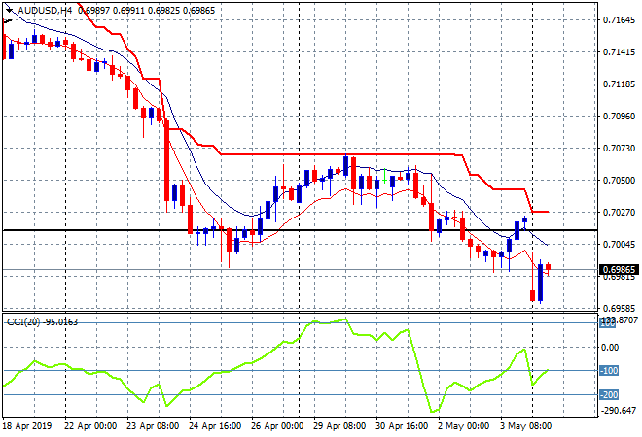Click the AUDUSD,H4 symbol title
This screenshot has height=437, width=642.
[x=37, y=9]
